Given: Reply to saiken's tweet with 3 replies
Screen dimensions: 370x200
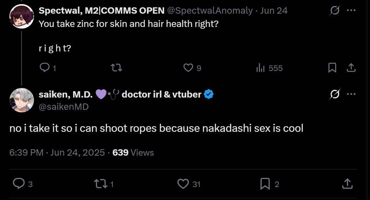Looking at the screenshot, I should [x=18, y=184].
